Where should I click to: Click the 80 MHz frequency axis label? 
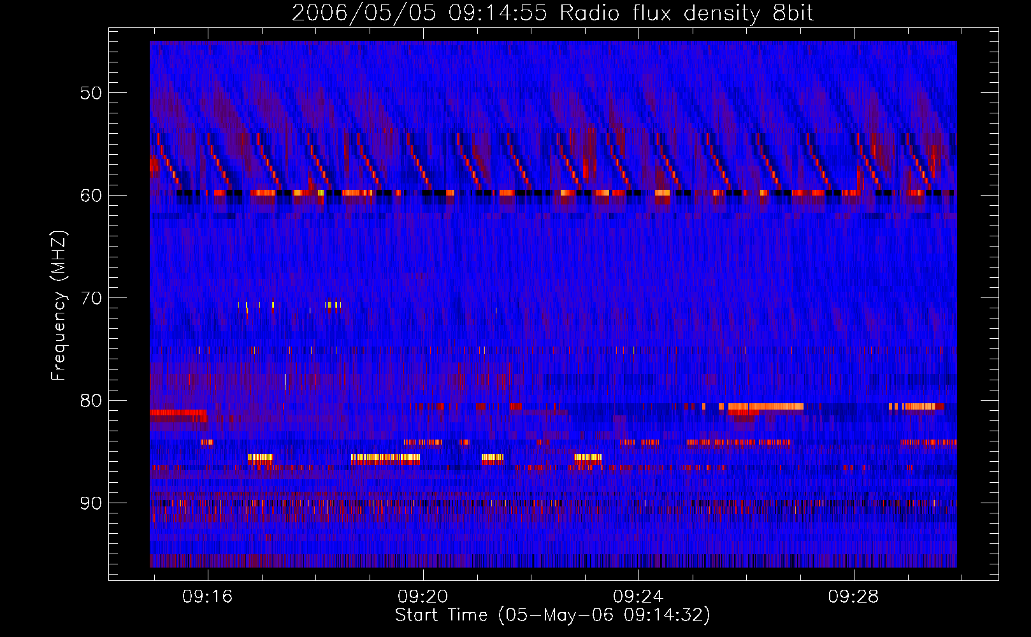(x=91, y=401)
